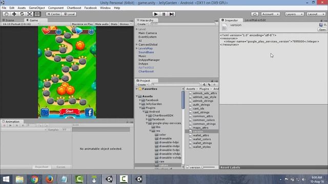Click the Start button in game
Screen dimensions: 328x184
pos(70,111)
